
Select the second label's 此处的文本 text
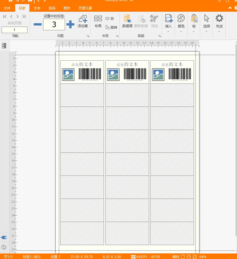click(x=127, y=64)
